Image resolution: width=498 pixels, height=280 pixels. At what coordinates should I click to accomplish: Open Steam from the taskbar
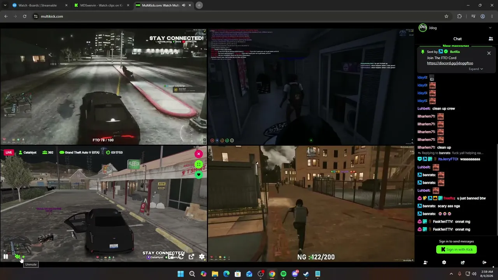(x=306, y=274)
